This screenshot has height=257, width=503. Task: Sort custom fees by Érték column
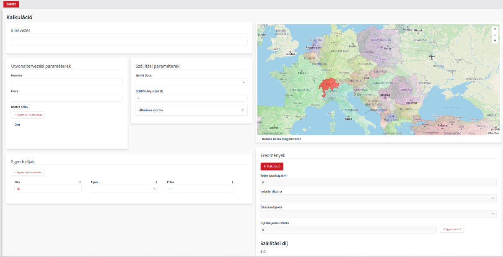[x=232, y=182]
